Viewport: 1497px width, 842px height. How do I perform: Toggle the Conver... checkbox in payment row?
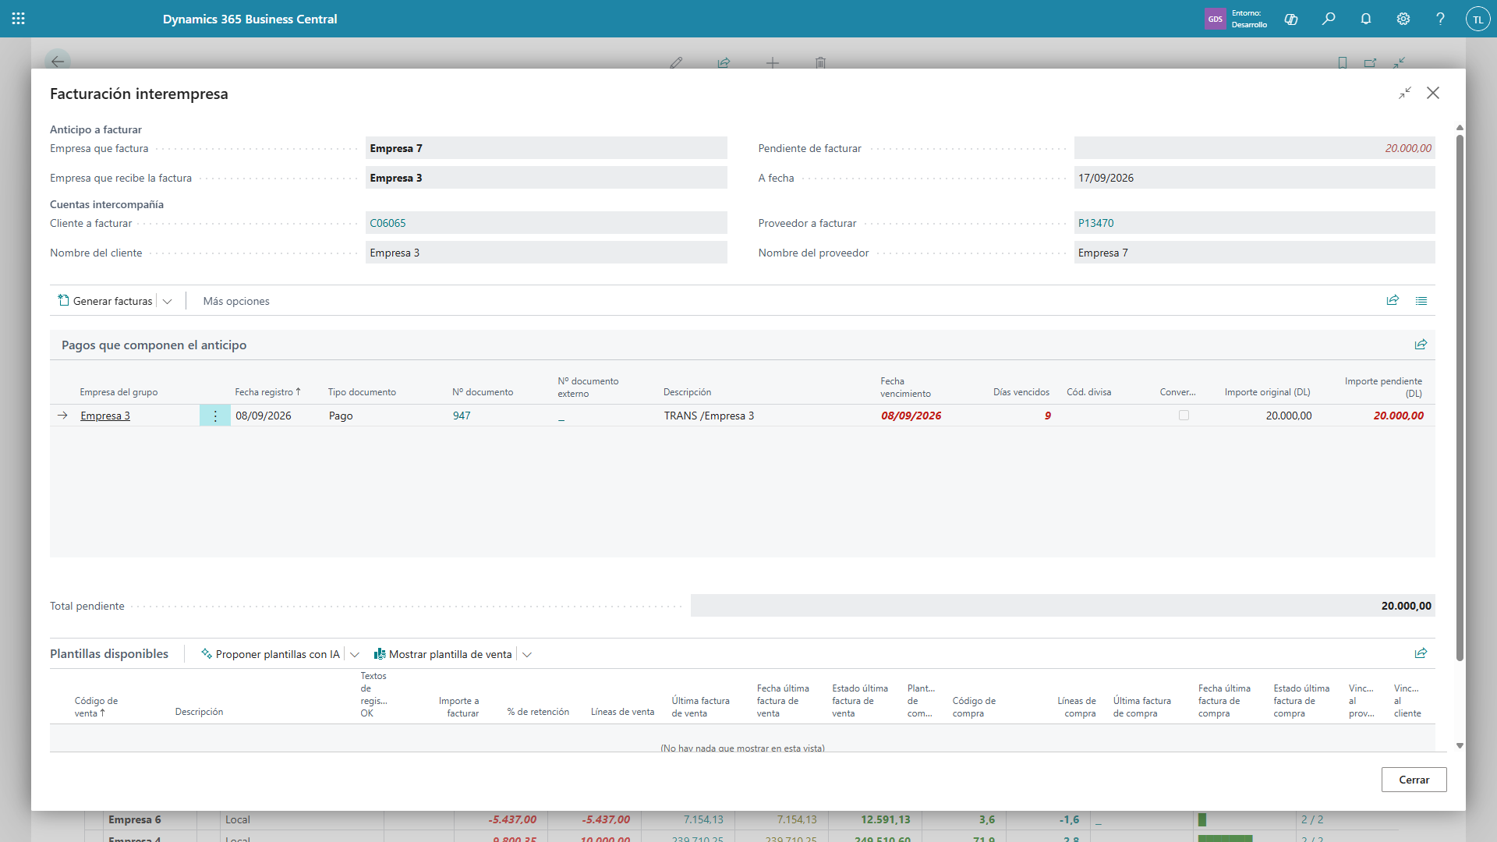(x=1184, y=416)
